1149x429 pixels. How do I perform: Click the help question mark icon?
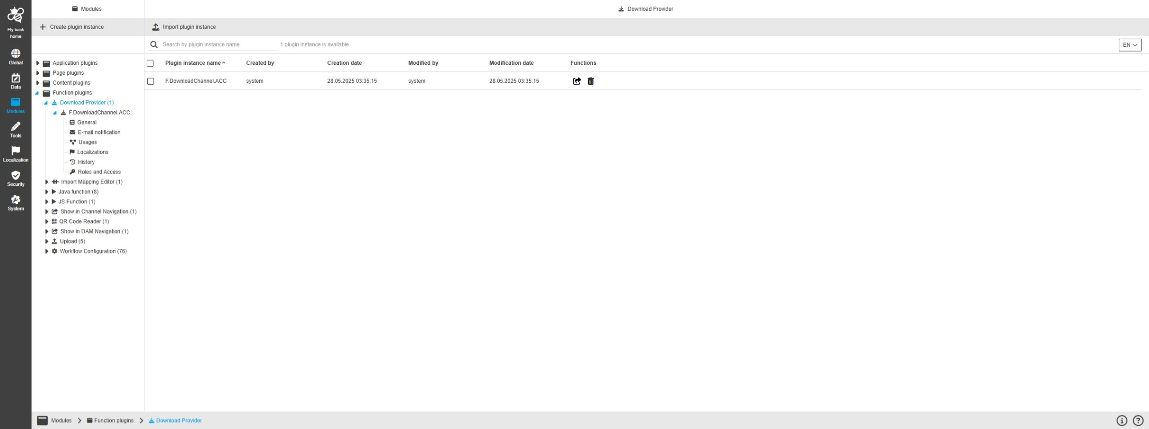(1138, 420)
